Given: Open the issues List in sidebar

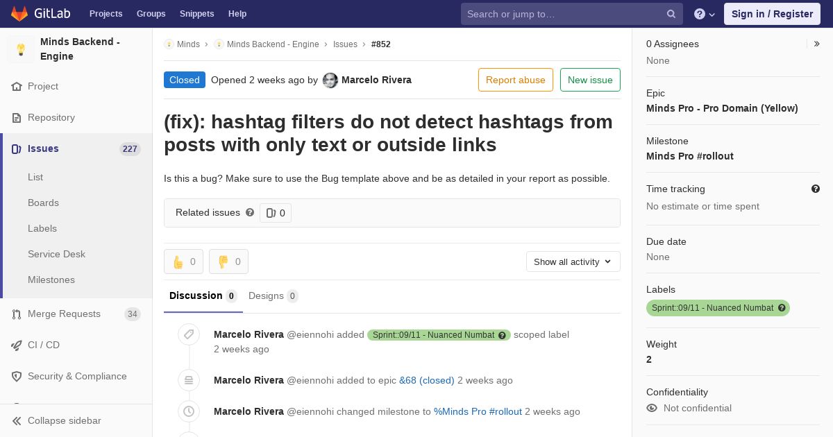Looking at the screenshot, I should (35, 177).
